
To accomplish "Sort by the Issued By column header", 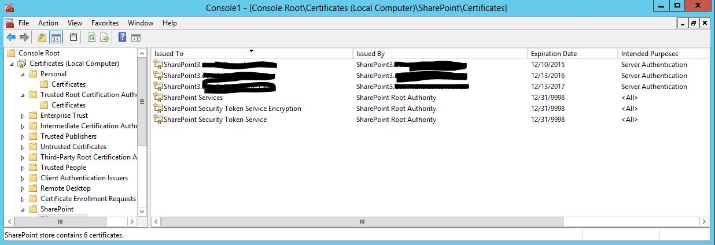I will point(440,53).
